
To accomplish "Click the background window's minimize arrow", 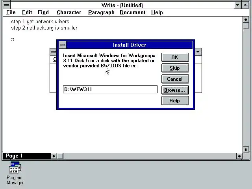I will pyautogui.click(x=198, y=52).
